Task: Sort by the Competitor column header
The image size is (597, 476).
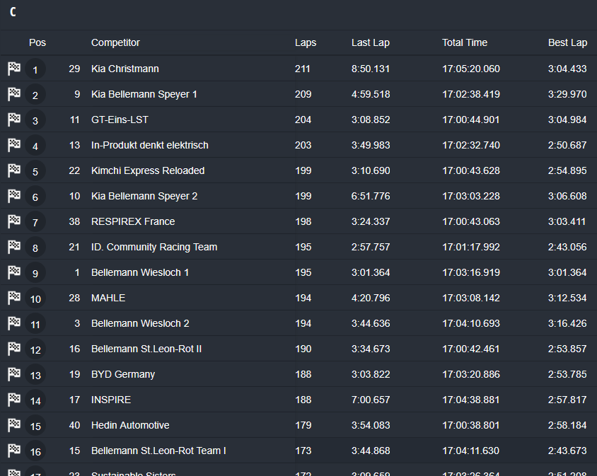Action: coord(115,42)
